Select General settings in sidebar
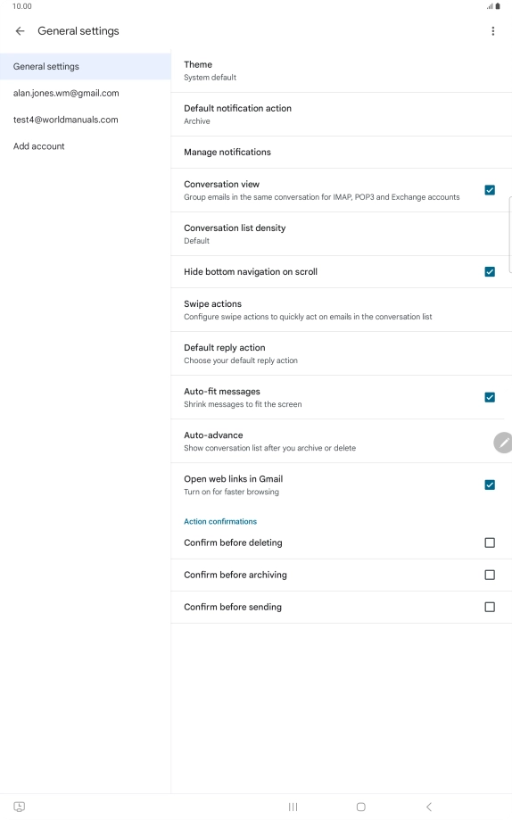512x820 pixels. tap(86, 66)
